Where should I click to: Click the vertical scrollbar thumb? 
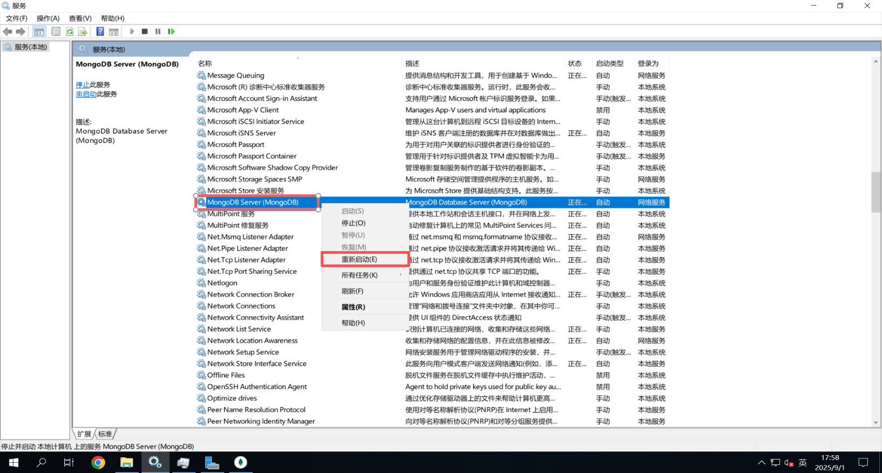click(x=876, y=192)
